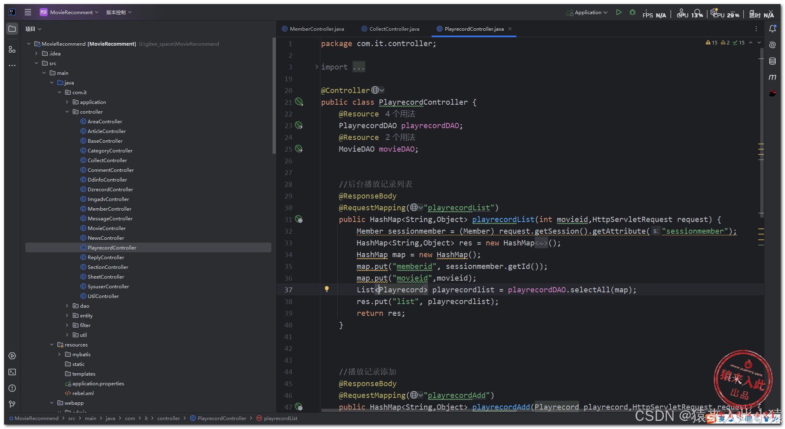Click the bean gutter icon on line 21
Viewport: 785px width, 429px height.
pyautogui.click(x=299, y=102)
